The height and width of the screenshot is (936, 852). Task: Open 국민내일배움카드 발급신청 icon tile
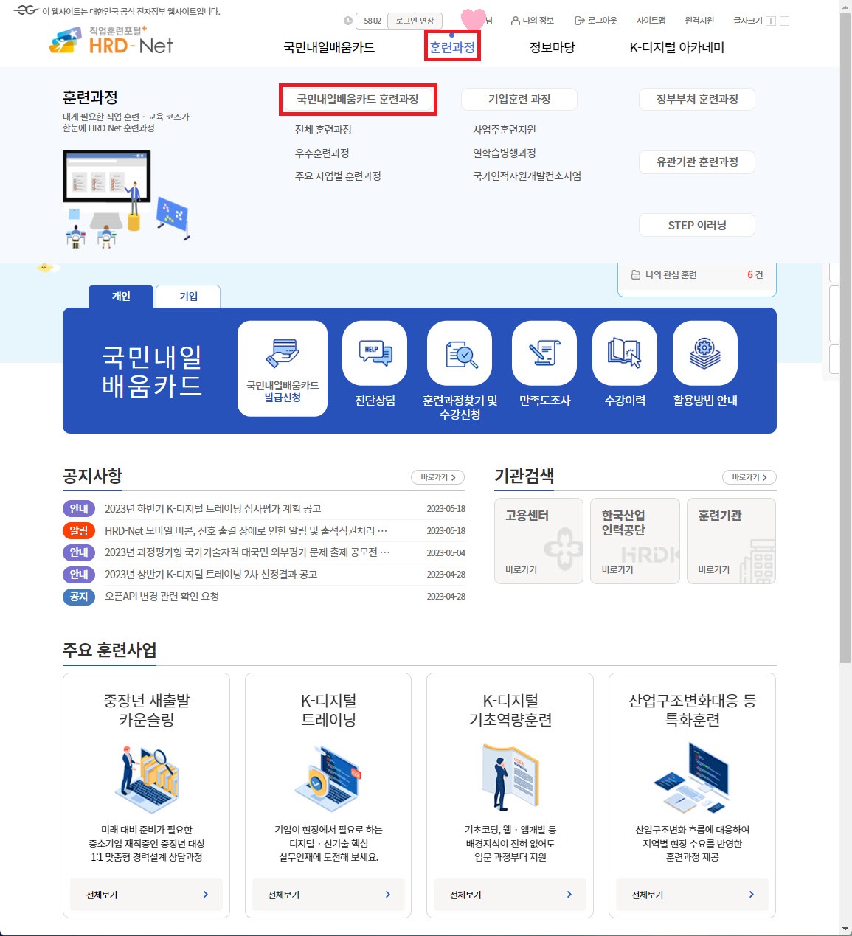pyautogui.click(x=283, y=369)
